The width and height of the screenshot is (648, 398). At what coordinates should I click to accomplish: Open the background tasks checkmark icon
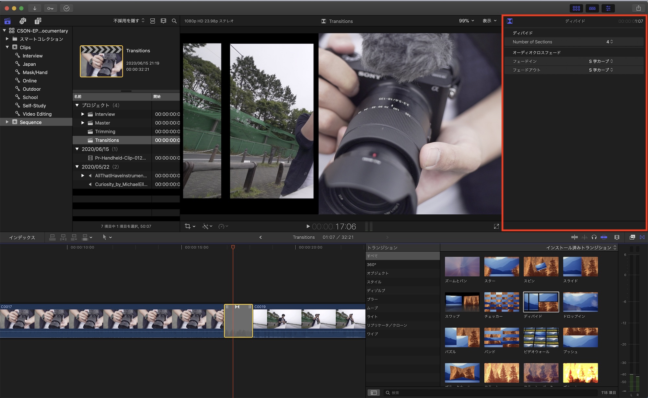[x=66, y=8]
